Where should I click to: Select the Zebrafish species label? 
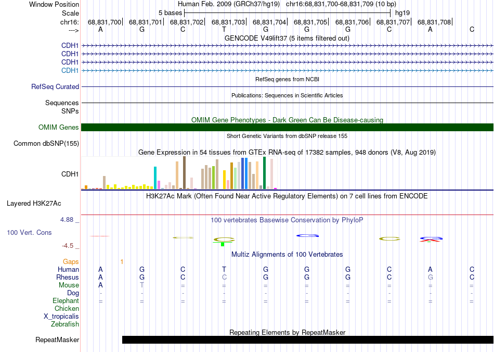pyautogui.click(x=65, y=324)
